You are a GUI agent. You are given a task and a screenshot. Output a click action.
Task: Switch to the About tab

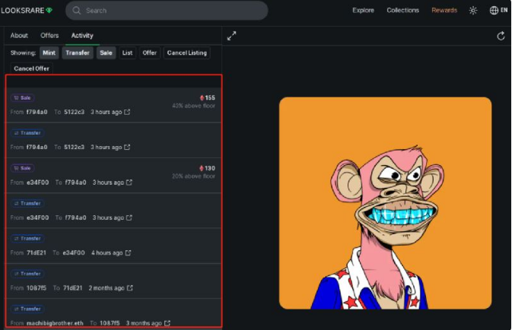(x=19, y=36)
